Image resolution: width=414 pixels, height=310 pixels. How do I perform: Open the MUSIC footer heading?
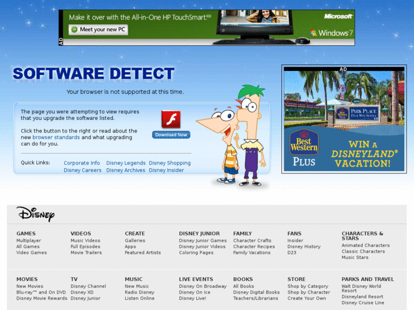click(134, 279)
